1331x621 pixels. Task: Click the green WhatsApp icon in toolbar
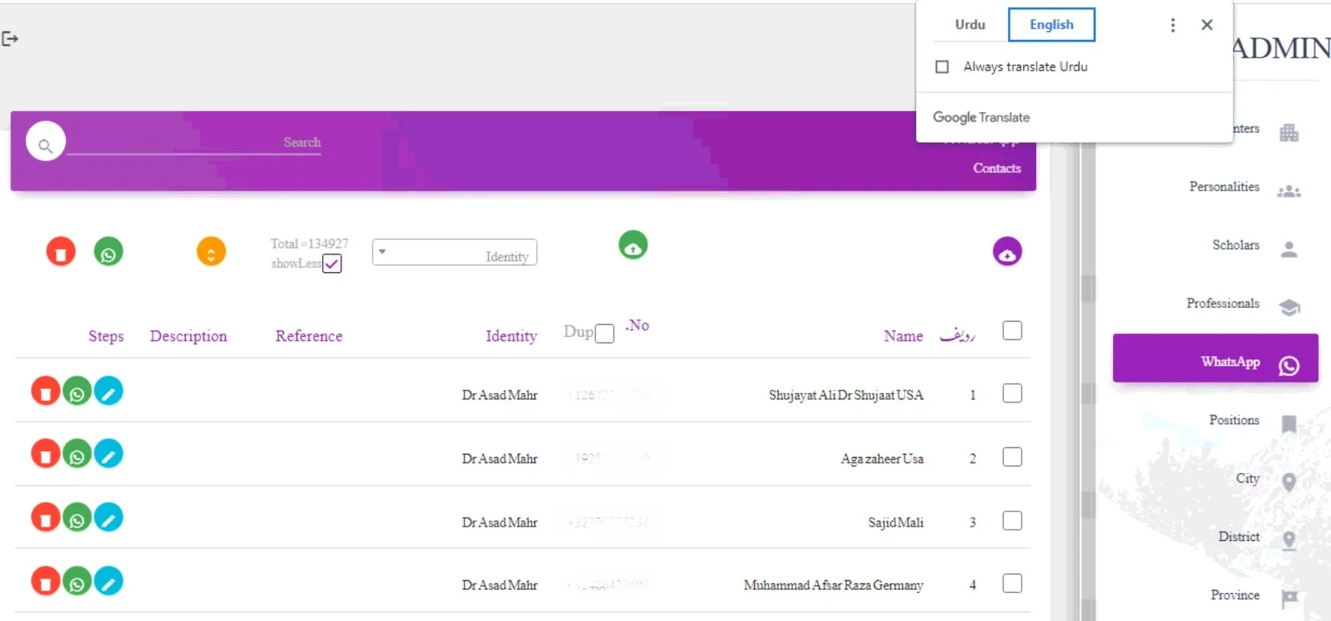click(x=109, y=252)
